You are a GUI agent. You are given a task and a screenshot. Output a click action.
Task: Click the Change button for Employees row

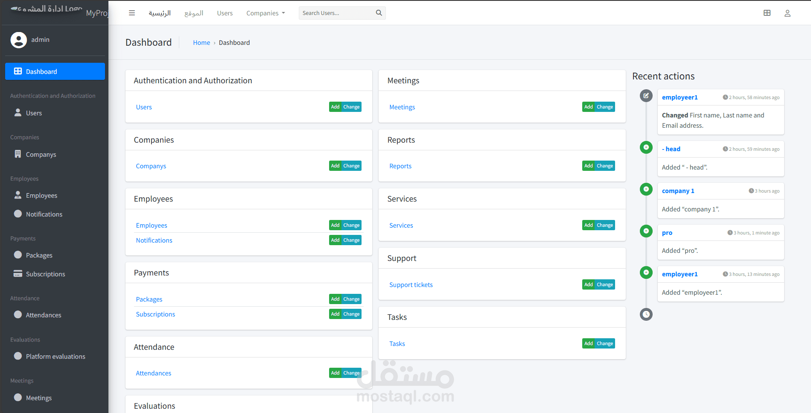tap(351, 225)
